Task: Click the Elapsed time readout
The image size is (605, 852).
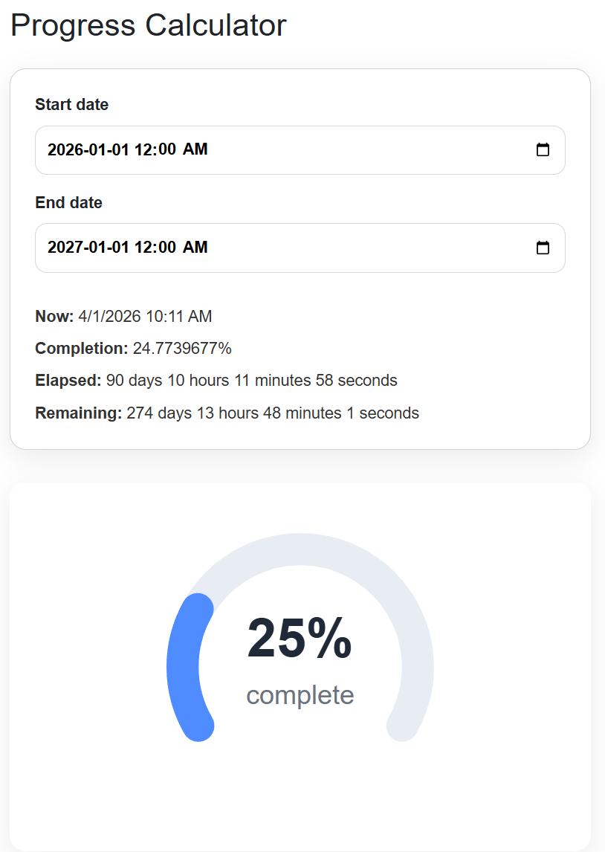Action: 251,381
